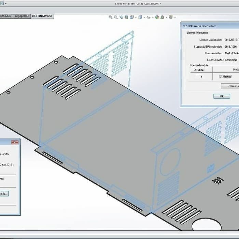Screen dimensions: 239x239
Task: Expand the Apply Scene dropdown arrow
Action: click(167, 17)
